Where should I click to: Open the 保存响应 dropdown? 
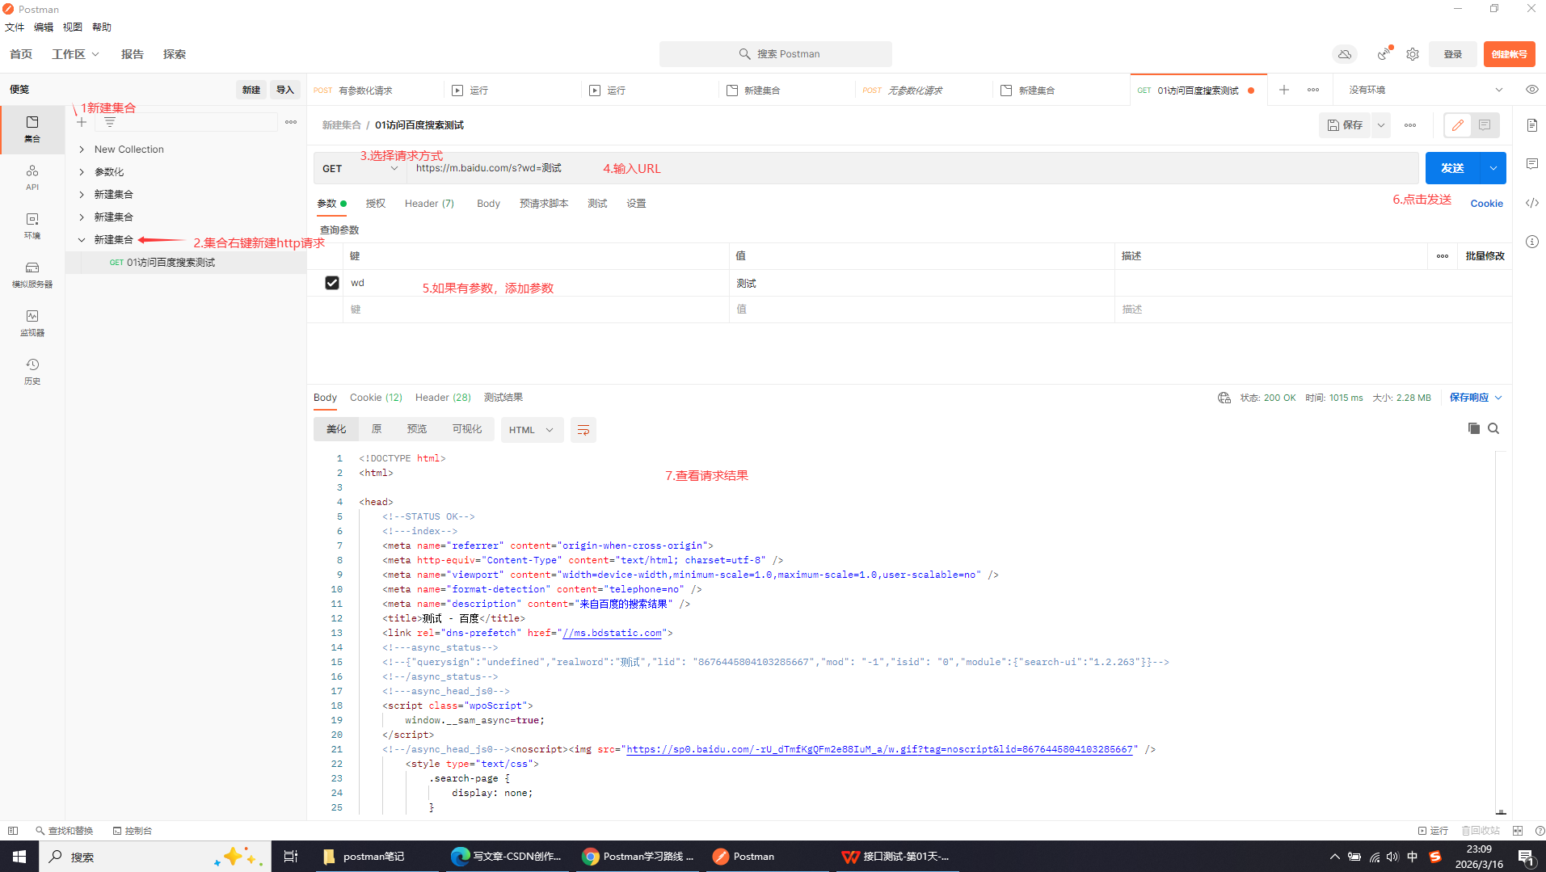(x=1476, y=398)
